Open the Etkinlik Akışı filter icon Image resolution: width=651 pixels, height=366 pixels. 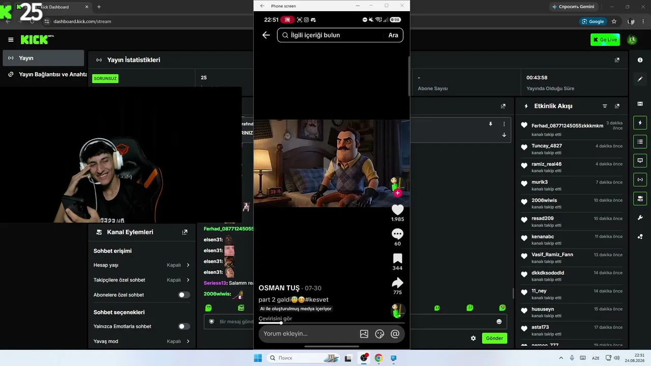tap(605, 106)
